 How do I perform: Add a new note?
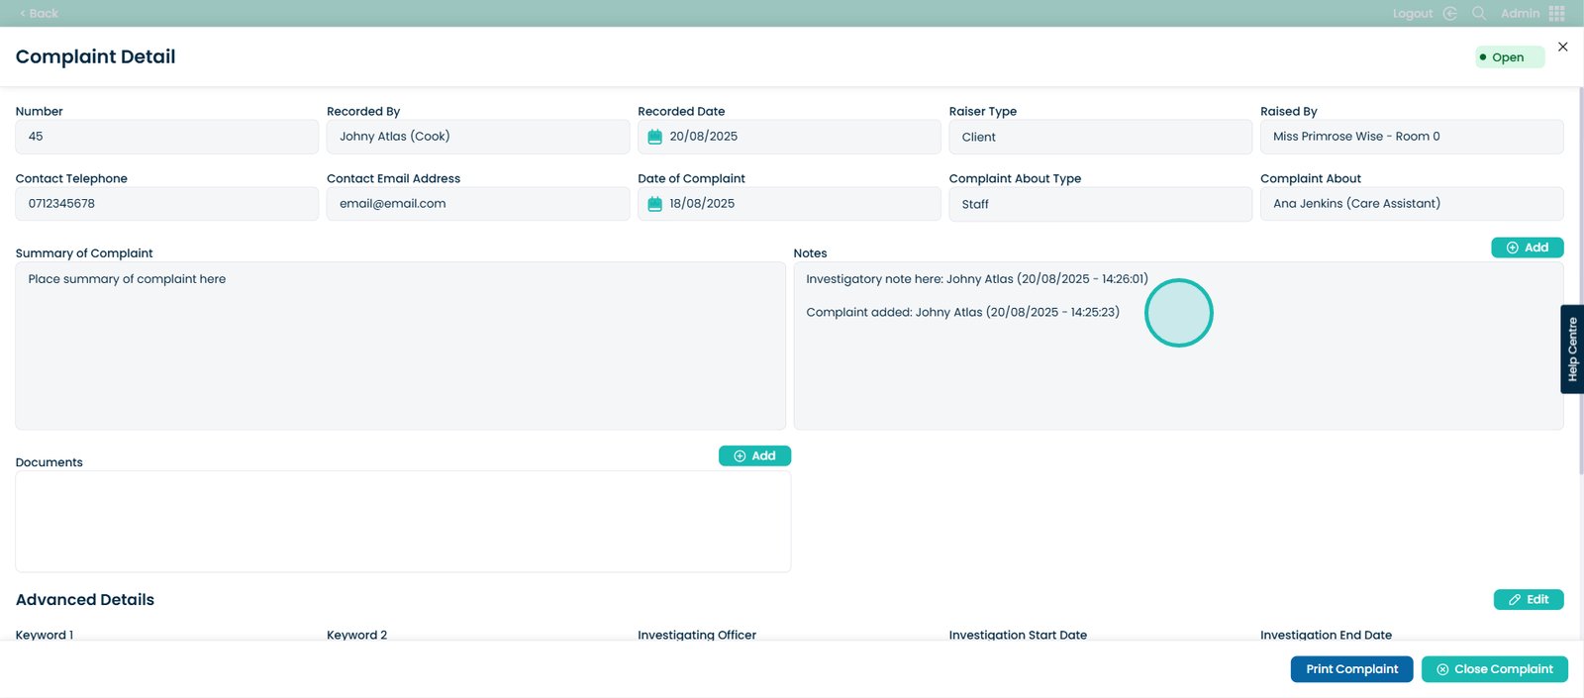click(1527, 248)
